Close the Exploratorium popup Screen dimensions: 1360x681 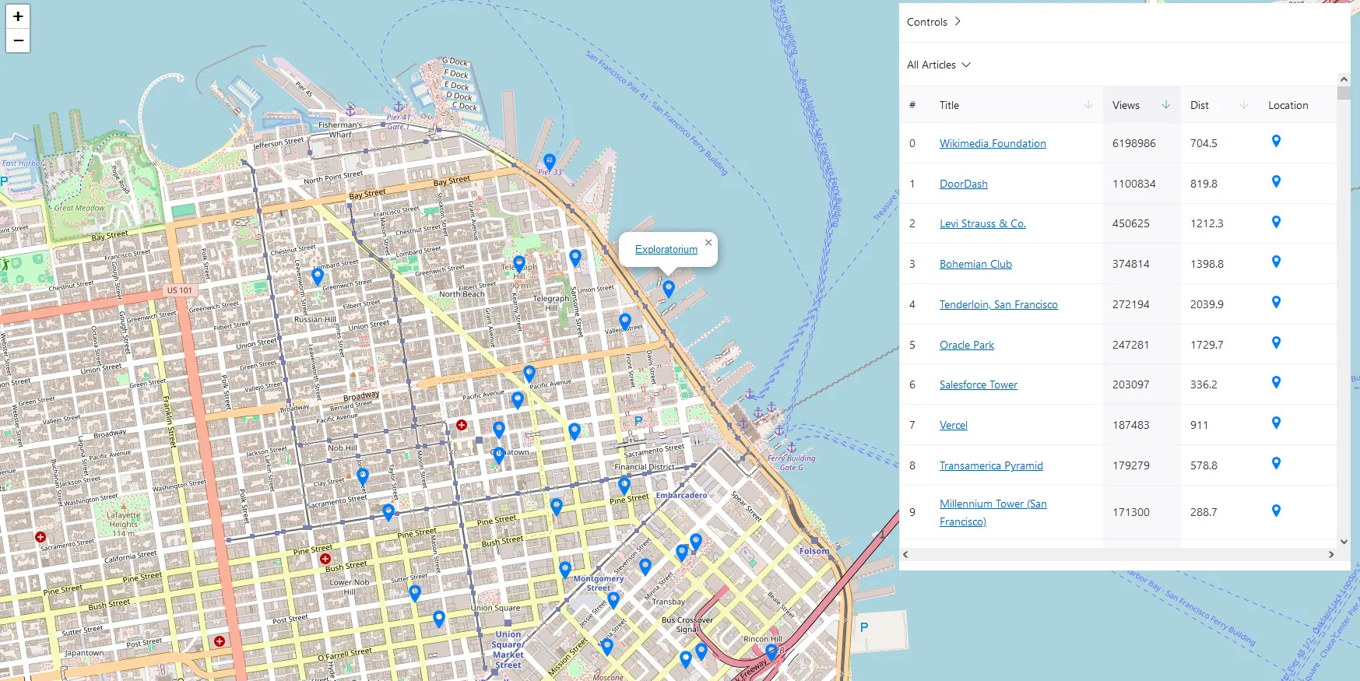tap(708, 243)
